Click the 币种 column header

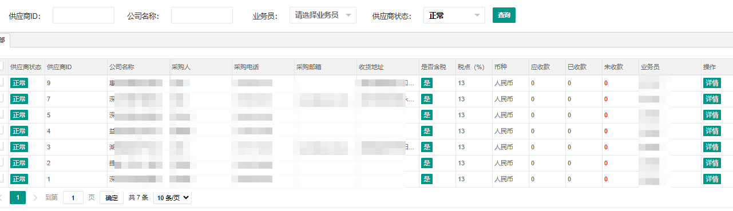[x=510, y=67]
